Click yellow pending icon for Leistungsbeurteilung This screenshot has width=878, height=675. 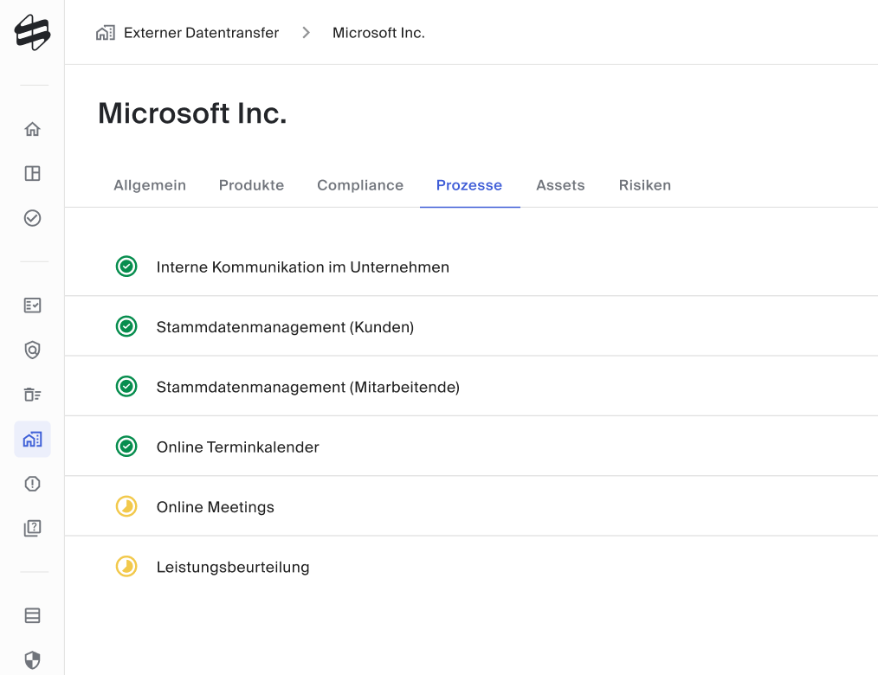tap(126, 567)
